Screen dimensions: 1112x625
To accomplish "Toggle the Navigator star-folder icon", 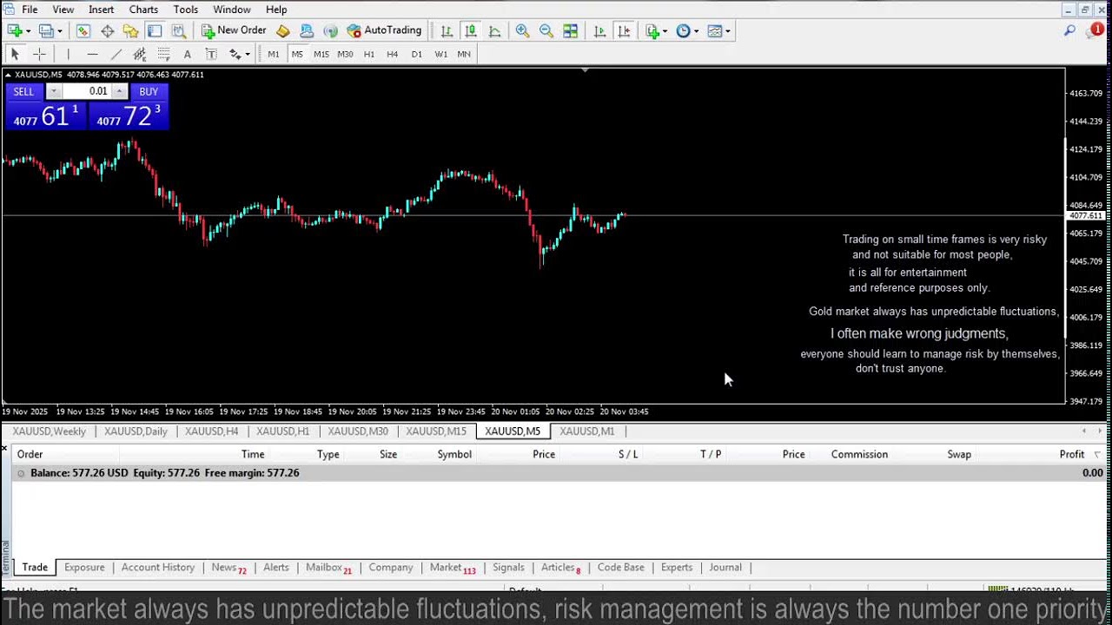I will [x=130, y=30].
